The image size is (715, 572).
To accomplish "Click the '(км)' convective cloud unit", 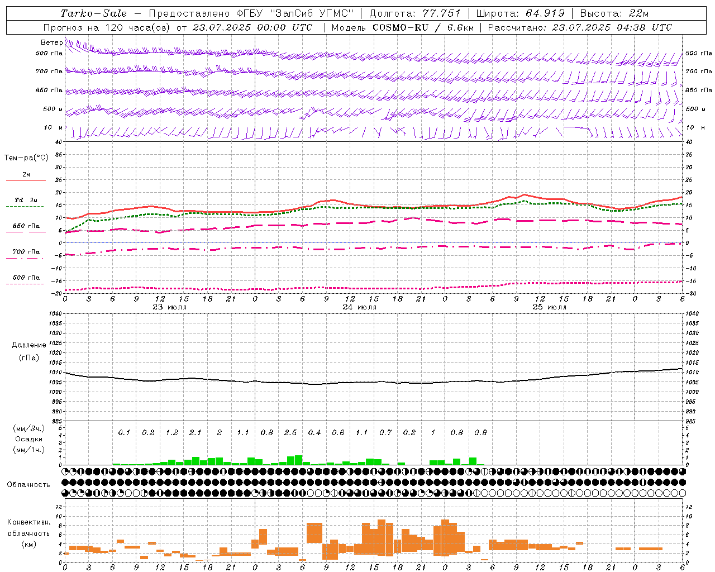I will 29,544.
